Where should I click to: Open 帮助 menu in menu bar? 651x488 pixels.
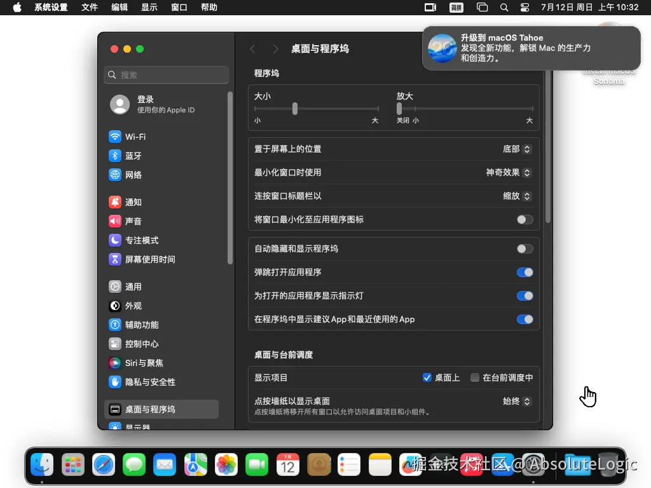[x=209, y=8]
